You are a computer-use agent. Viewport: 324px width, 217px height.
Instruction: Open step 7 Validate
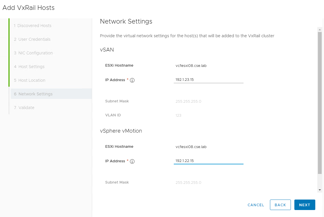tap(24, 108)
